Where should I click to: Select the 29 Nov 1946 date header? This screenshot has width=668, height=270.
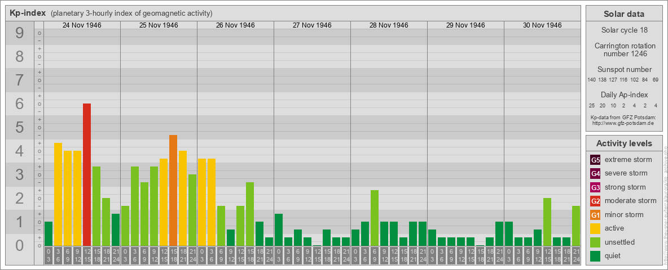[465, 25]
